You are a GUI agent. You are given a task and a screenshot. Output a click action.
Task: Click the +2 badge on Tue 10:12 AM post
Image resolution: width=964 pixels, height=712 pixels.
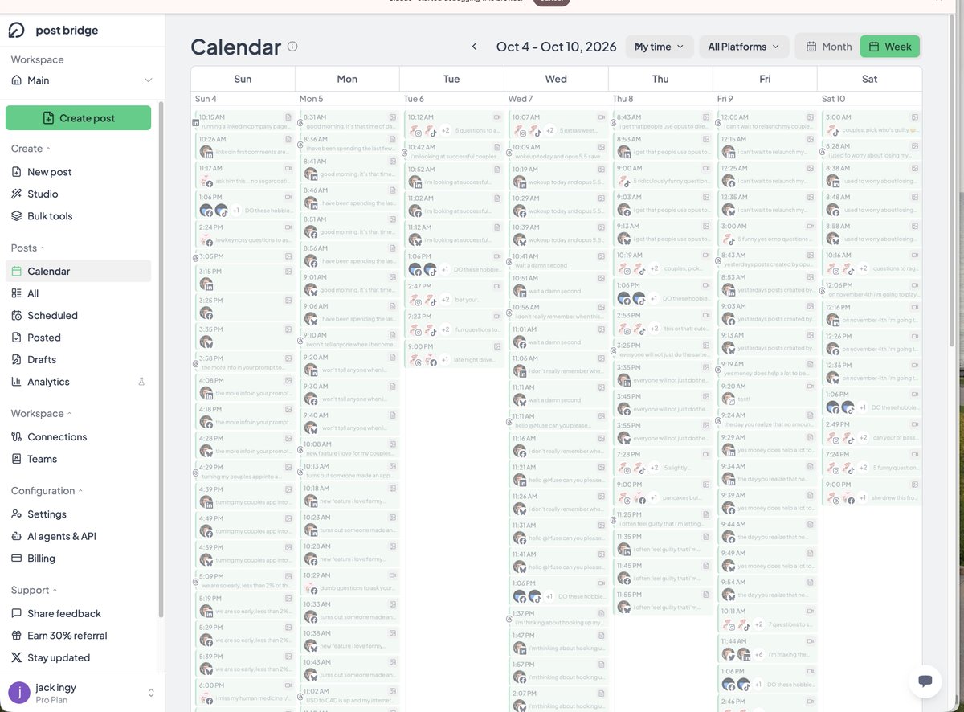pyautogui.click(x=445, y=131)
